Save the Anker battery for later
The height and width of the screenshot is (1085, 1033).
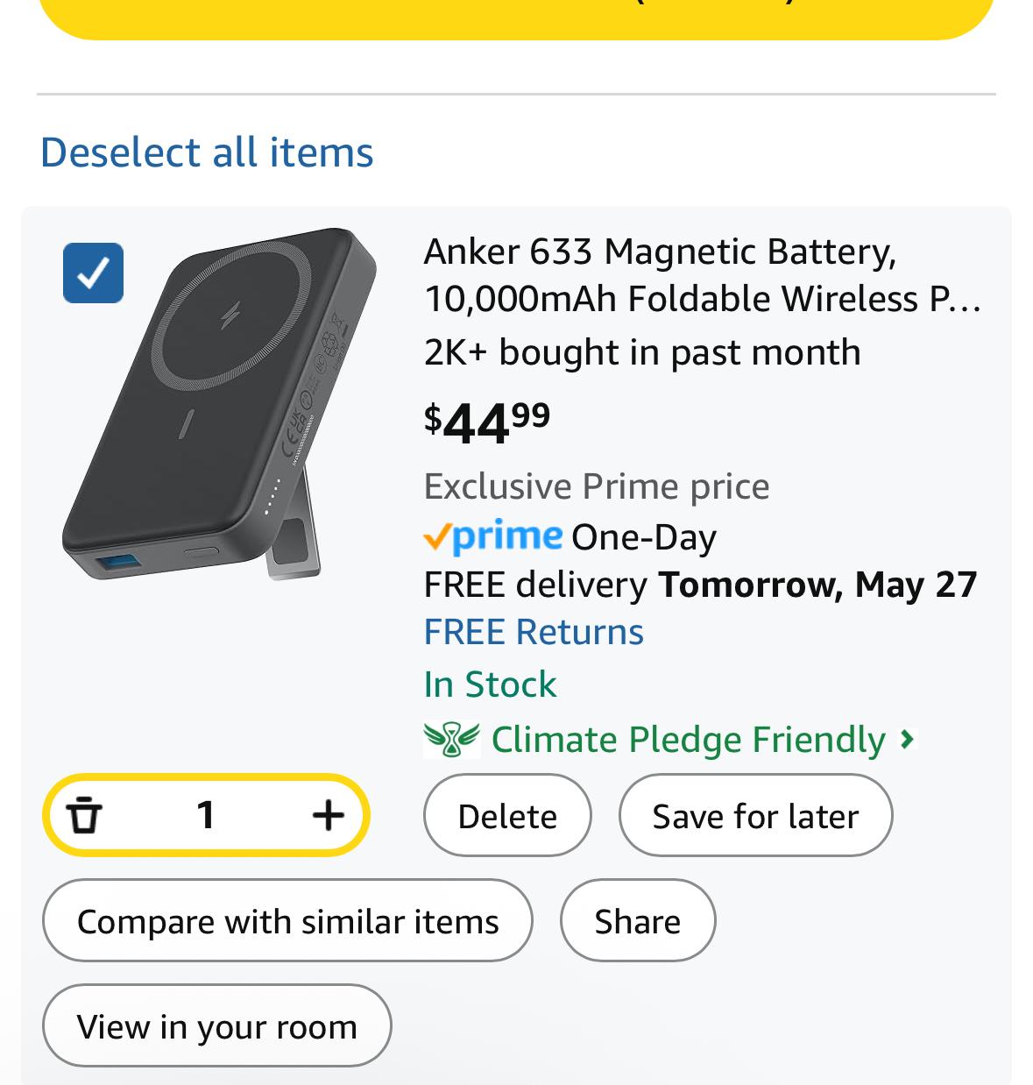[x=755, y=815]
